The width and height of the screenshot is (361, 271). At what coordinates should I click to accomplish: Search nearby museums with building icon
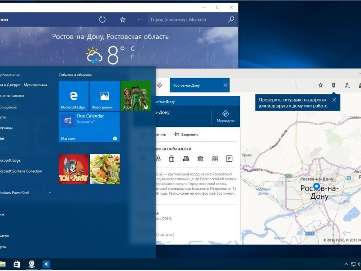click(200, 159)
